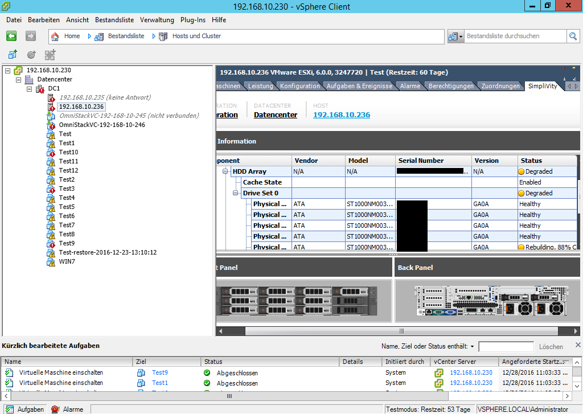Screen dimensions: 583x414
Task: Click the yellow Degraded status icon for HDD Array
Action: (522, 172)
